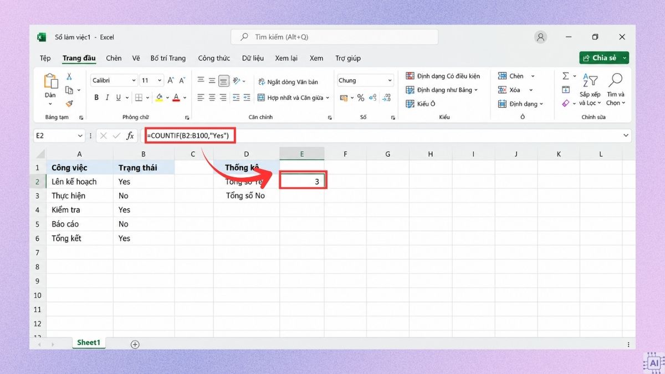Open Sắp xếp và Lọc sort filter
The image size is (665, 374).
pyautogui.click(x=590, y=90)
